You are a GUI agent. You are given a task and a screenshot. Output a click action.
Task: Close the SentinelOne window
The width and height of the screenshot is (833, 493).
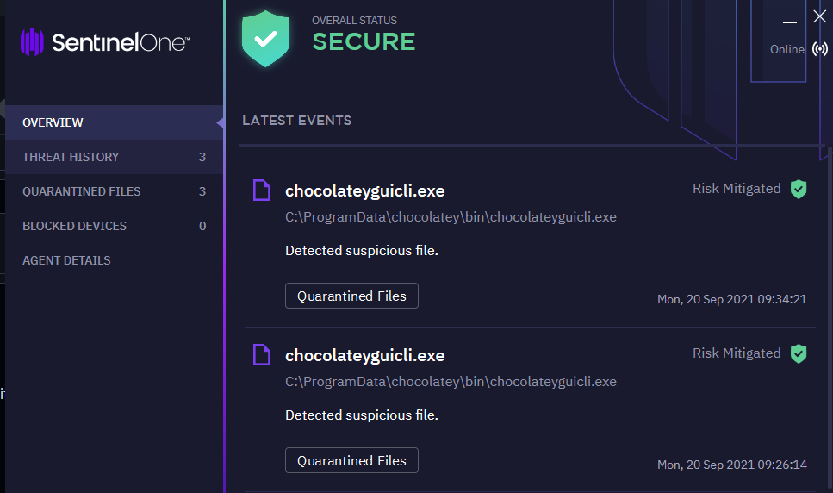pos(820,16)
